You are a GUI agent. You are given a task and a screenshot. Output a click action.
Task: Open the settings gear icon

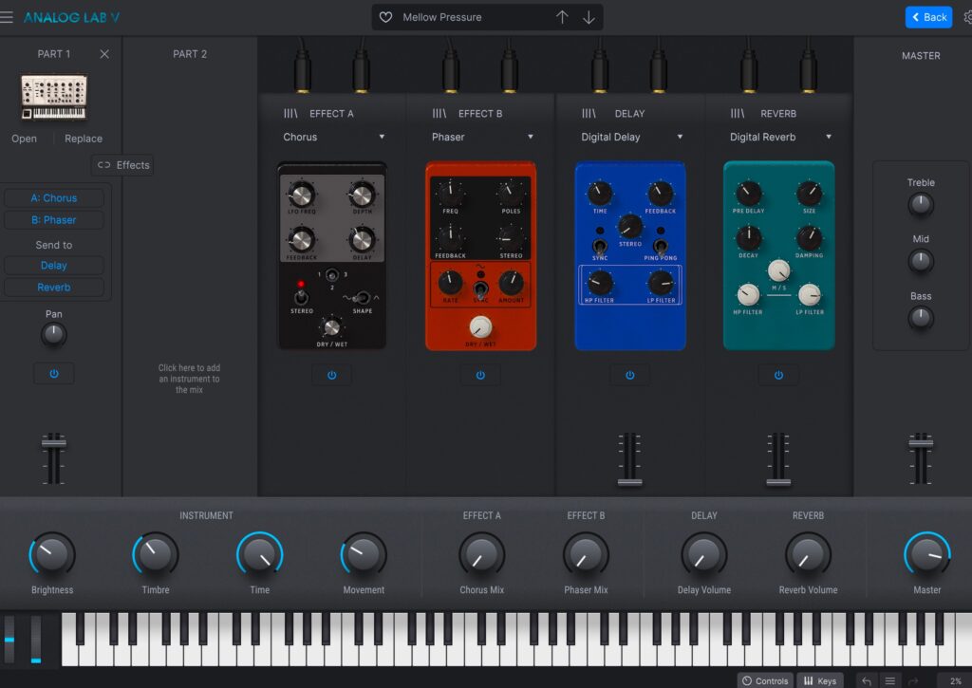point(967,17)
